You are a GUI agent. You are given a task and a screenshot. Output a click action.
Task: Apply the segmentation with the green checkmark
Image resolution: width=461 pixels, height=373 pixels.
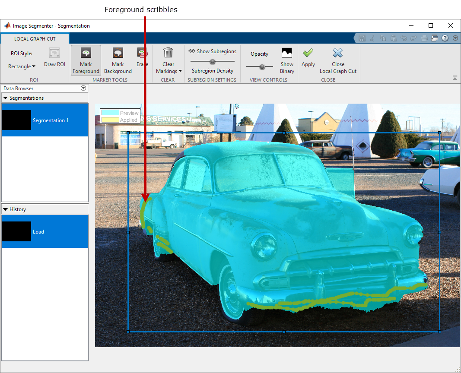[308, 57]
